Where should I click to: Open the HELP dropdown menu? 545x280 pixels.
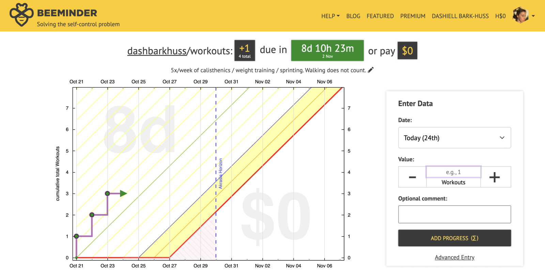pyautogui.click(x=330, y=16)
